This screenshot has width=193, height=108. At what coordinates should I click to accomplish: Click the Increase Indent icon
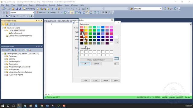tap(106, 12)
